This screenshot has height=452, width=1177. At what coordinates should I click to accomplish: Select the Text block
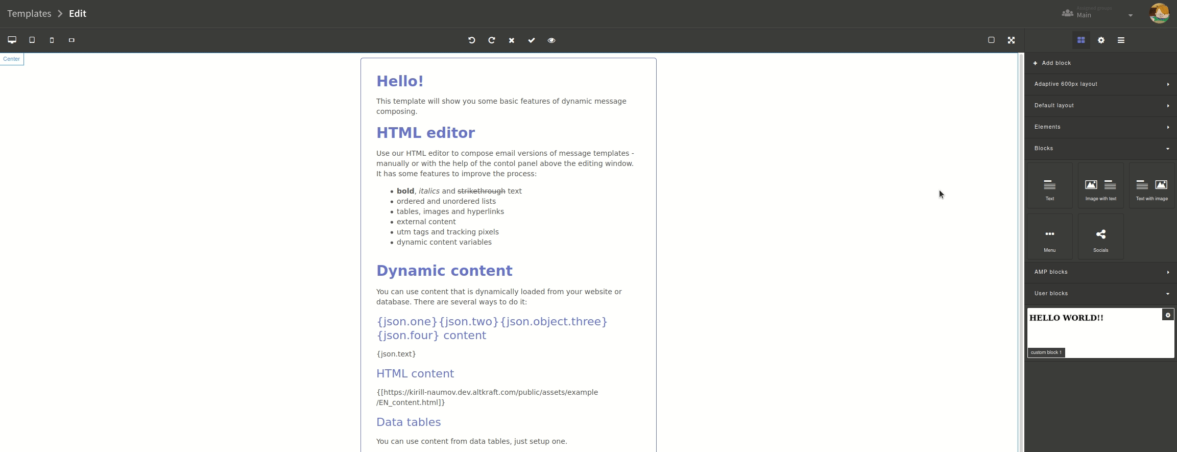1049,186
